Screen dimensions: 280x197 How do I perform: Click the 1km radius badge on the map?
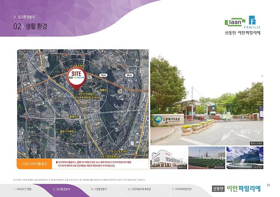103,75
